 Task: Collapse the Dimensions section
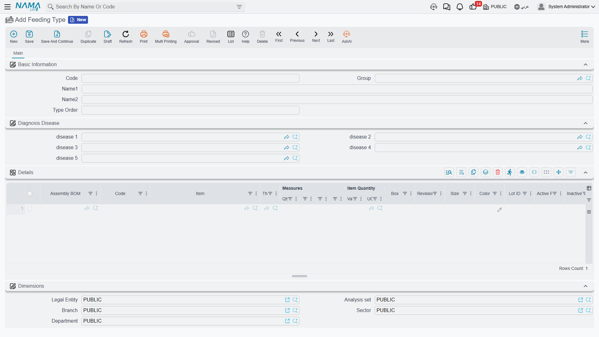click(x=586, y=286)
